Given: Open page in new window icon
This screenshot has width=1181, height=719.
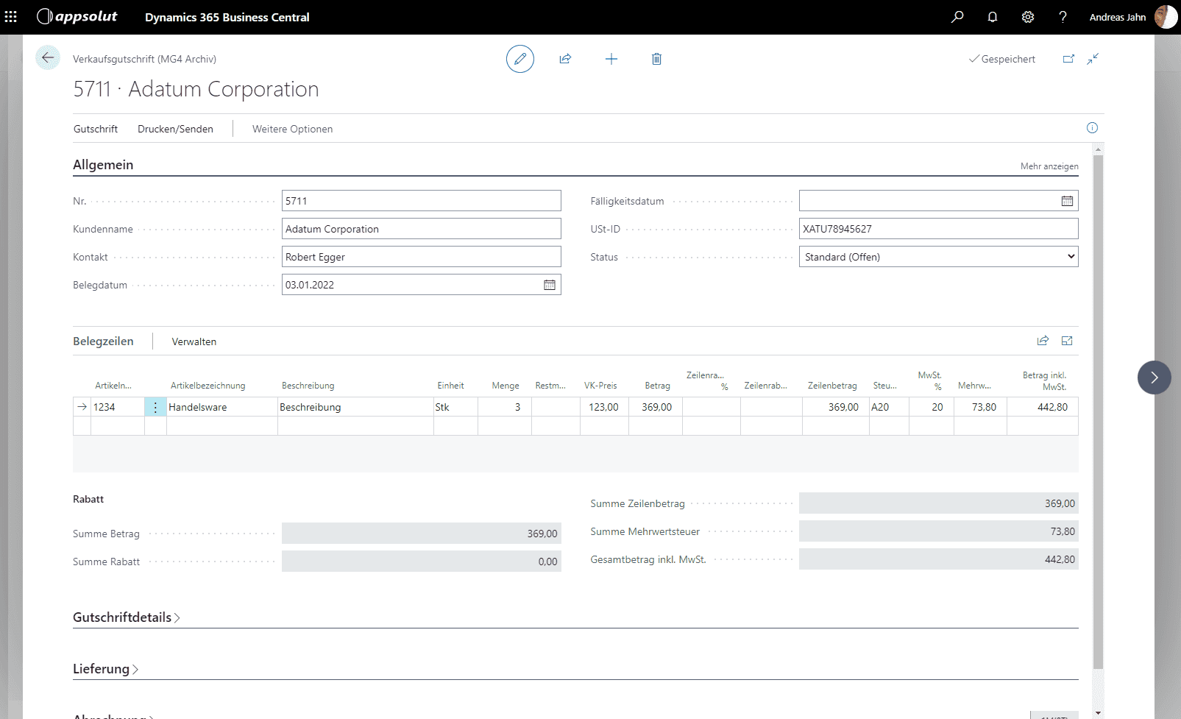Looking at the screenshot, I should coord(1068,59).
